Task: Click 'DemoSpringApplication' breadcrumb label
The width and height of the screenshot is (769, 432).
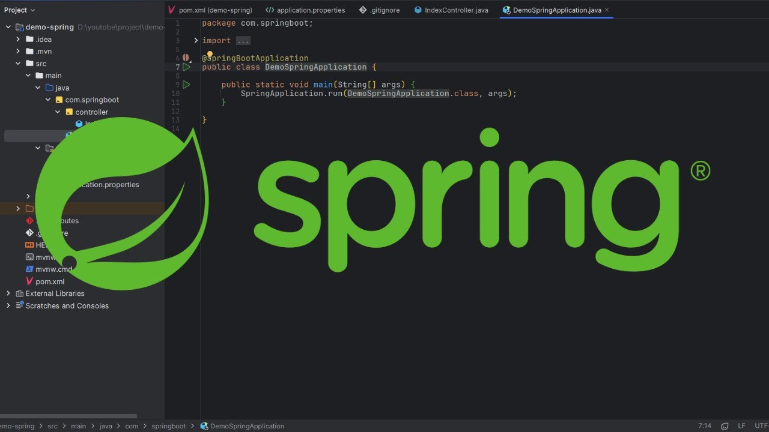Action: [x=248, y=426]
